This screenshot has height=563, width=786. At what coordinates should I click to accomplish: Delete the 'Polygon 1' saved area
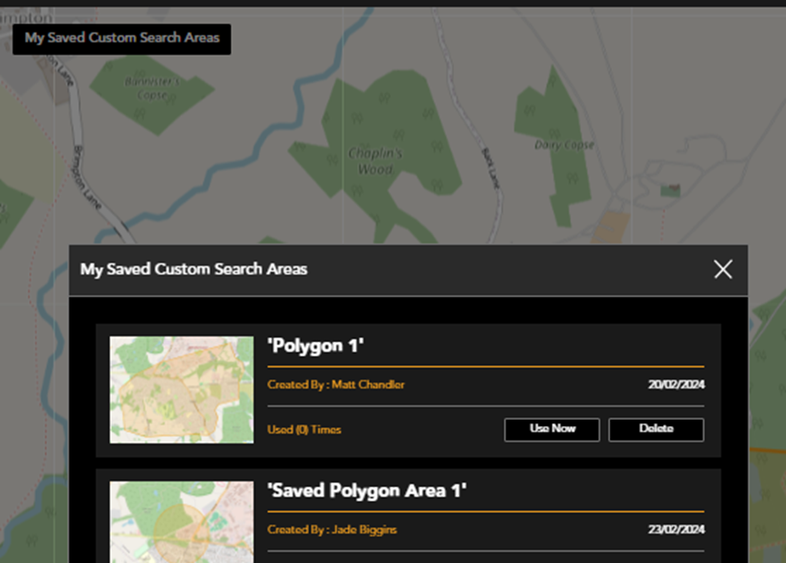pyautogui.click(x=656, y=430)
